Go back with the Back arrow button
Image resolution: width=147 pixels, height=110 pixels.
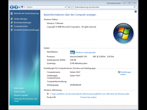(12, 7)
